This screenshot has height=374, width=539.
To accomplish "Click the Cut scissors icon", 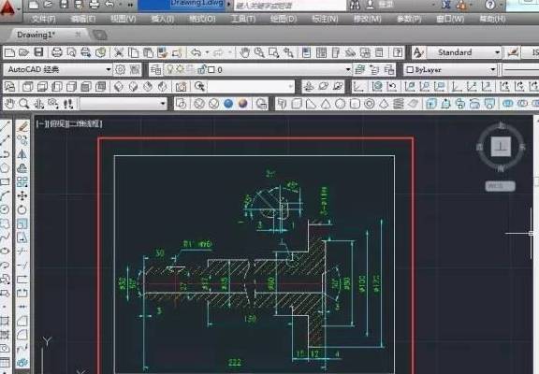I will coord(119,52).
